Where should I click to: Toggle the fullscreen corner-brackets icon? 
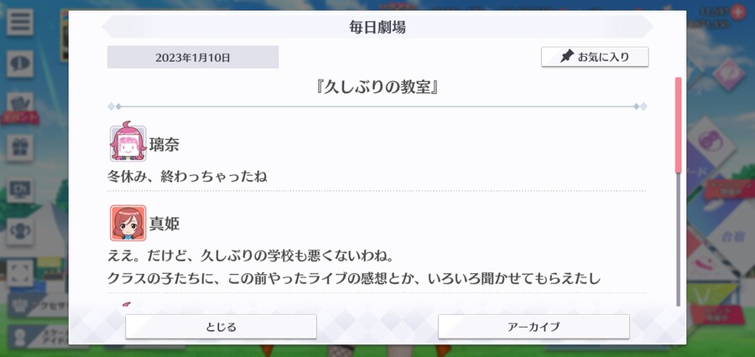tap(20, 273)
